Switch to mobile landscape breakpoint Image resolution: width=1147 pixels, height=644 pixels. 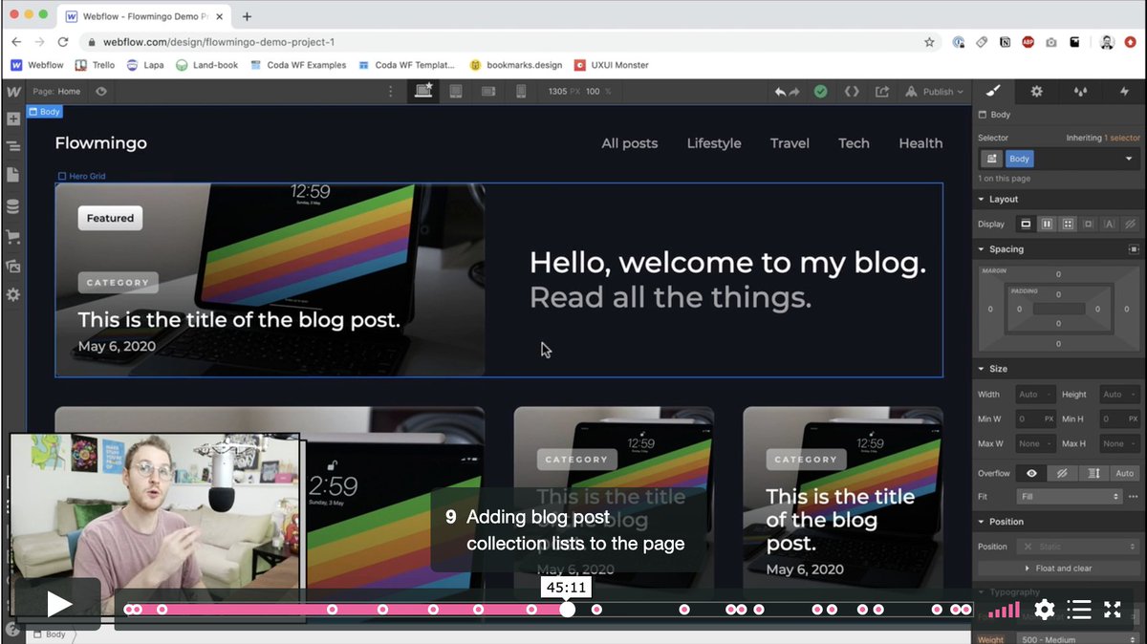pyautogui.click(x=488, y=92)
